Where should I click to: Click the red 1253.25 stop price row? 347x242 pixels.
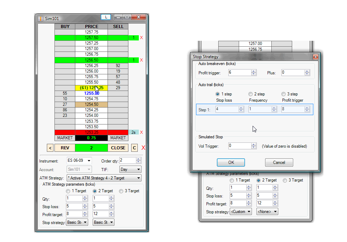point(91,132)
